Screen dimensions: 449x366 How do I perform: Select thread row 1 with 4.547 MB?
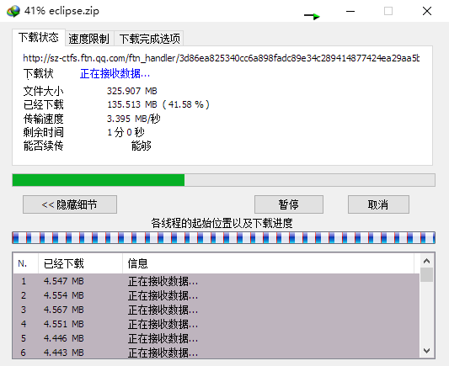tap(216, 281)
